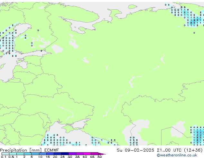Select the 20–25 mm dark navy legend swatch
The width and height of the screenshot is (204, 158).
tap(59, 154)
